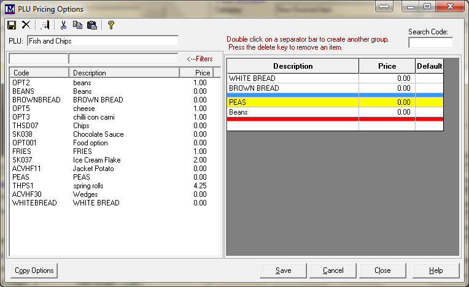The height and width of the screenshot is (287, 469).
Task: Click BROWN BREAD in options grid
Action: (293, 88)
